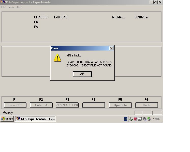The width and height of the screenshot is (190, 152).
Task: Click the Enter ZCS button
Action: pos(15,105)
